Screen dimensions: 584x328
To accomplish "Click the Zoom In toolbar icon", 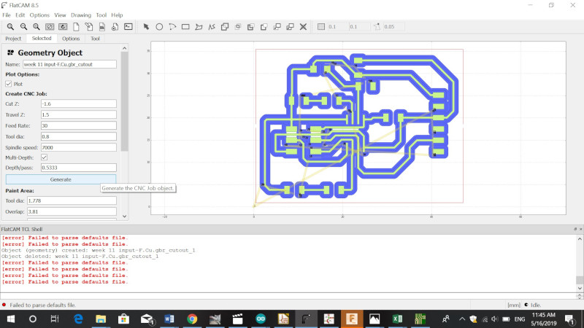I will coord(36,27).
